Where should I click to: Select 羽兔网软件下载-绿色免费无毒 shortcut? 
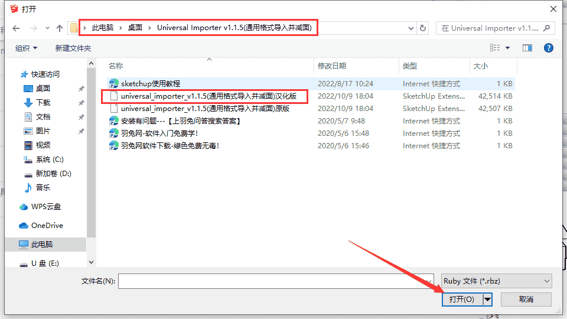click(311, 146)
